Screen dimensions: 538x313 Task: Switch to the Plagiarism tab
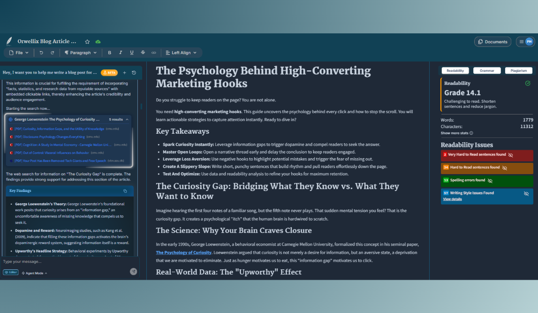(519, 70)
